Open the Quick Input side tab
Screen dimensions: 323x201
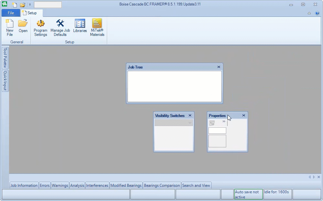(x=5, y=81)
